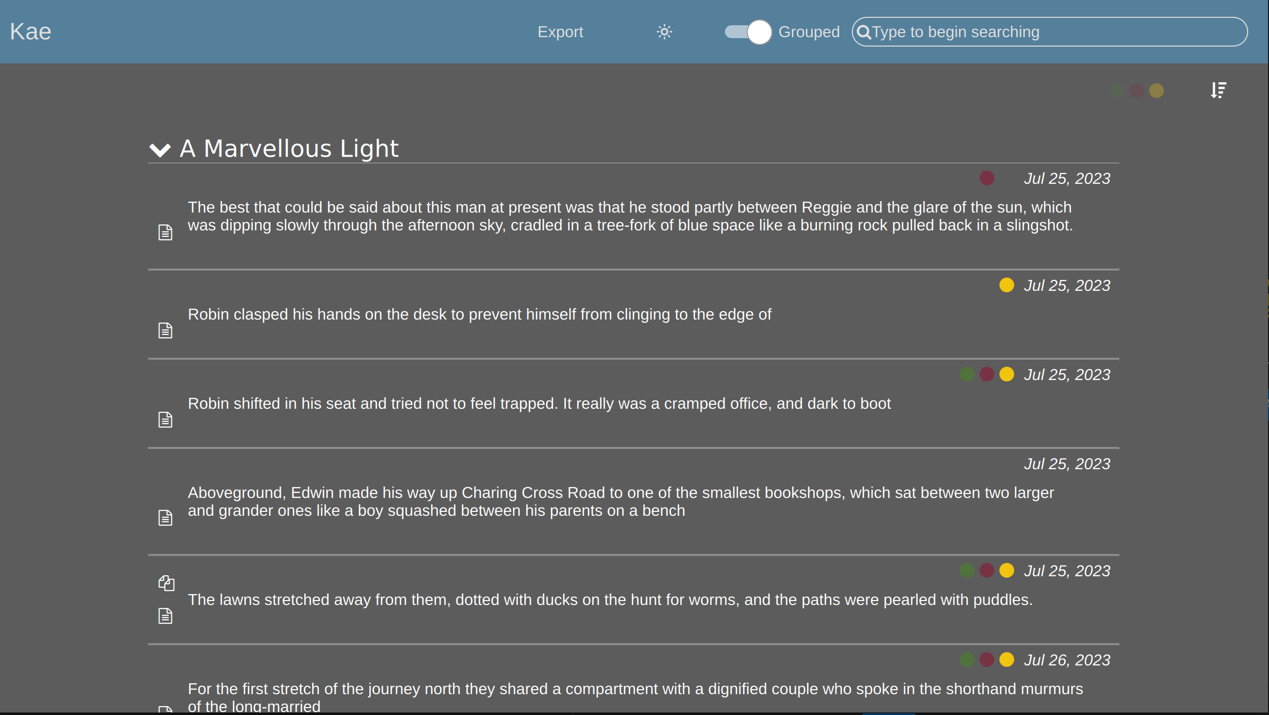Click note icon beside 'The best that could' highlight

click(x=165, y=232)
